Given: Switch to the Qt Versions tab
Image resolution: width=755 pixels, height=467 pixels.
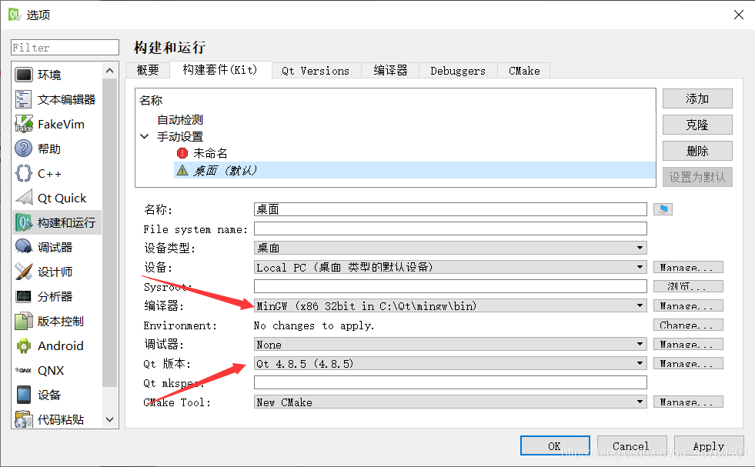Looking at the screenshot, I should click(x=316, y=70).
